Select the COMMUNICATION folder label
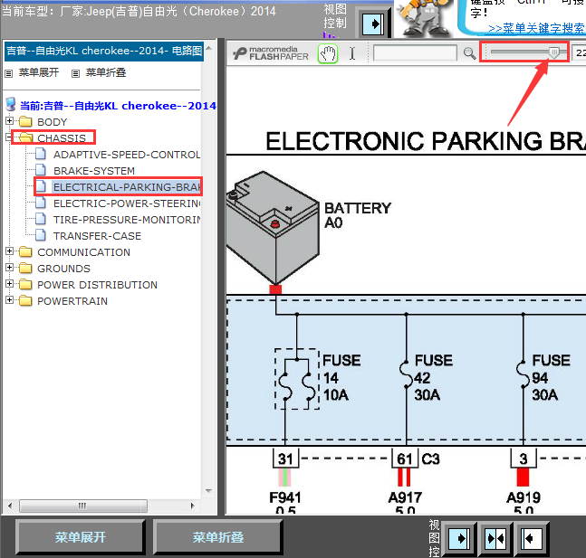Image resolution: width=586 pixels, height=558 pixels. (x=83, y=252)
